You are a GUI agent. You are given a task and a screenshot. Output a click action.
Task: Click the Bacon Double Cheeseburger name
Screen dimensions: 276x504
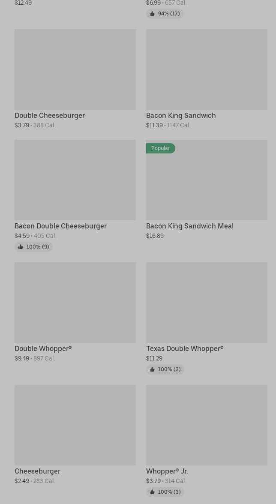click(60, 226)
